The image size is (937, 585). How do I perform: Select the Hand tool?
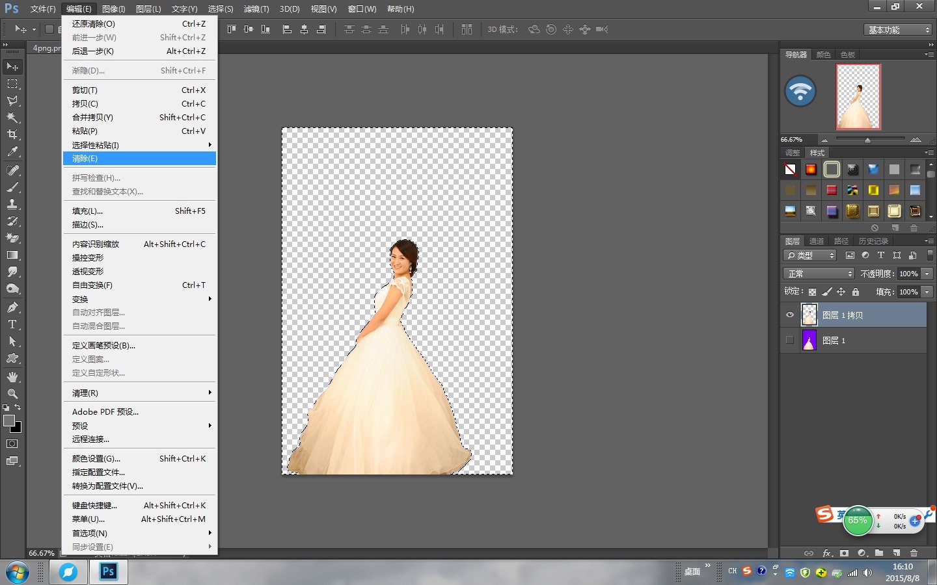(x=12, y=376)
